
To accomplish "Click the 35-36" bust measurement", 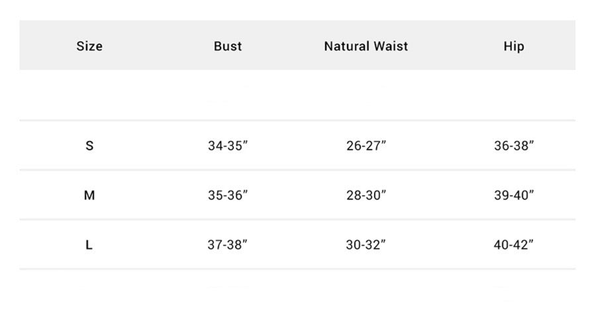I will pyautogui.click(x=228, y=195).
